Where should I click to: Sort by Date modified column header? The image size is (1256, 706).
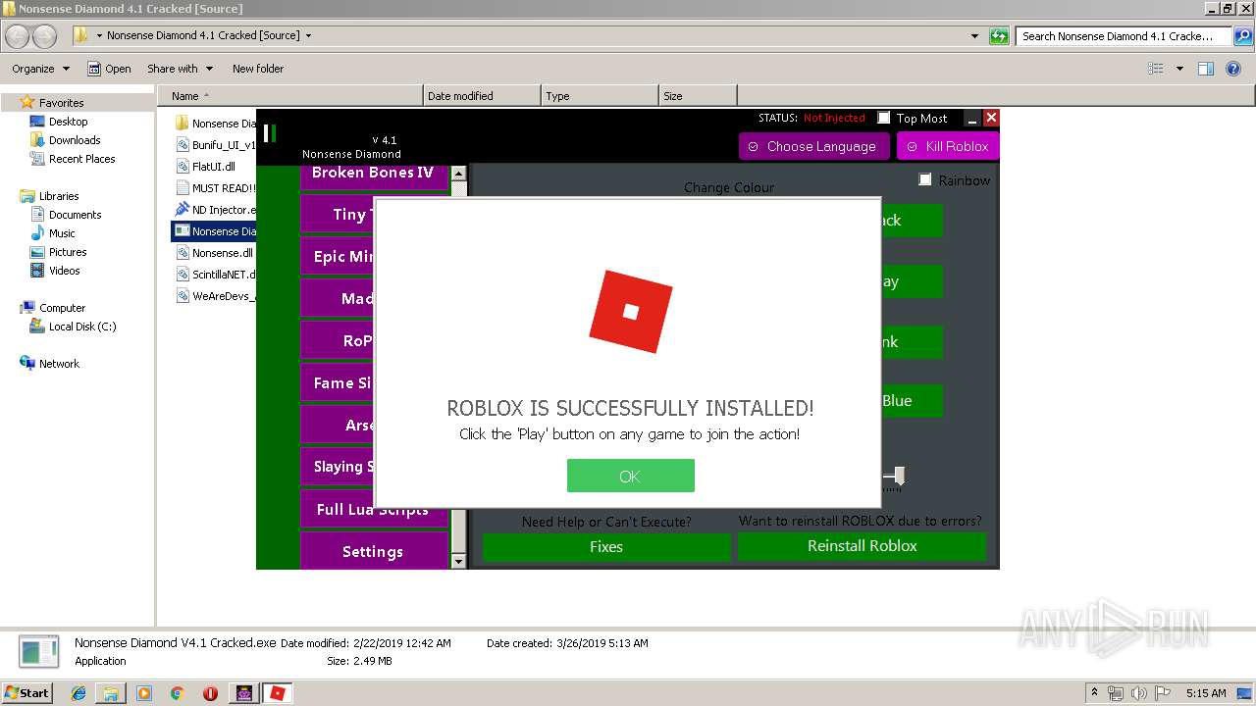tap(482, 96)
